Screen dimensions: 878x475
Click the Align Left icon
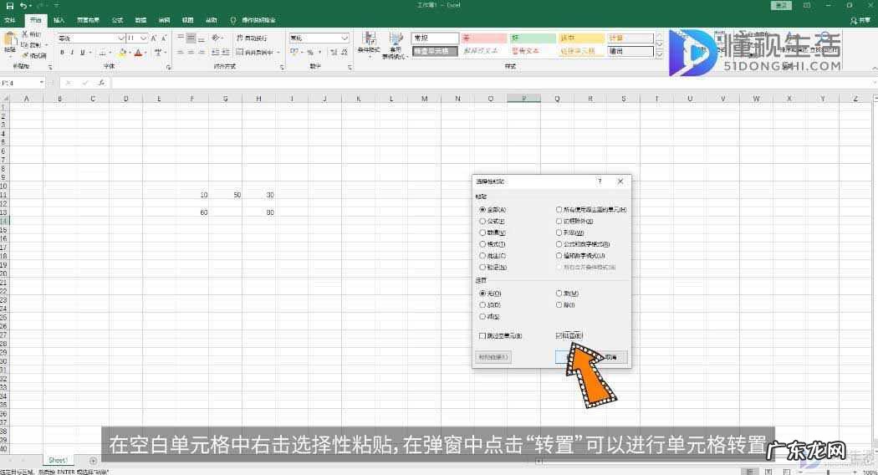click(x=181, y=52)
